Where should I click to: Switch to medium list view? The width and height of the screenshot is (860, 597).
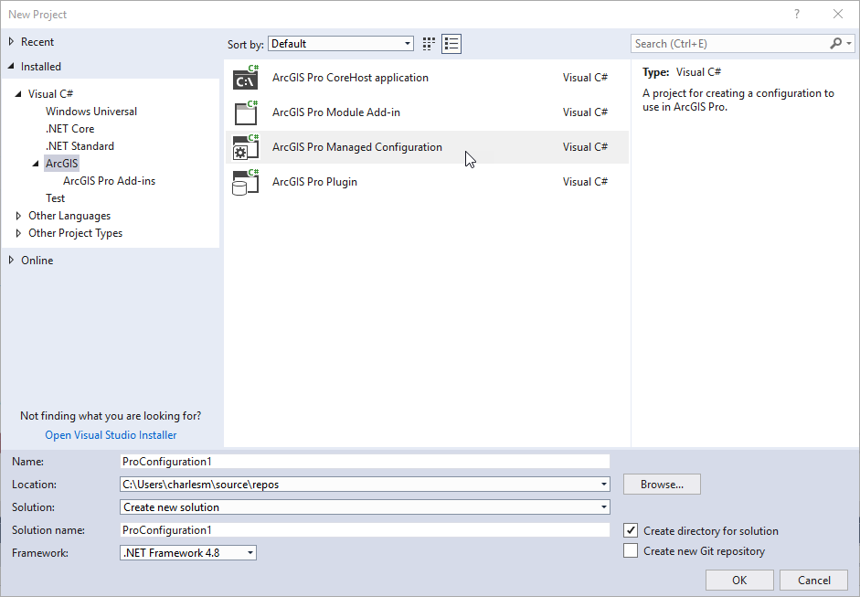tap(451, 43)
